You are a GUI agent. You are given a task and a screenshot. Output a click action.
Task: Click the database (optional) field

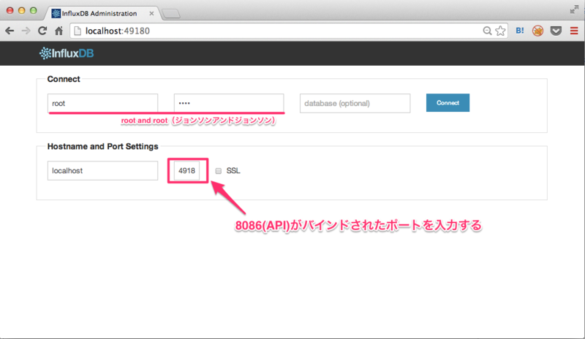(355, 103)
